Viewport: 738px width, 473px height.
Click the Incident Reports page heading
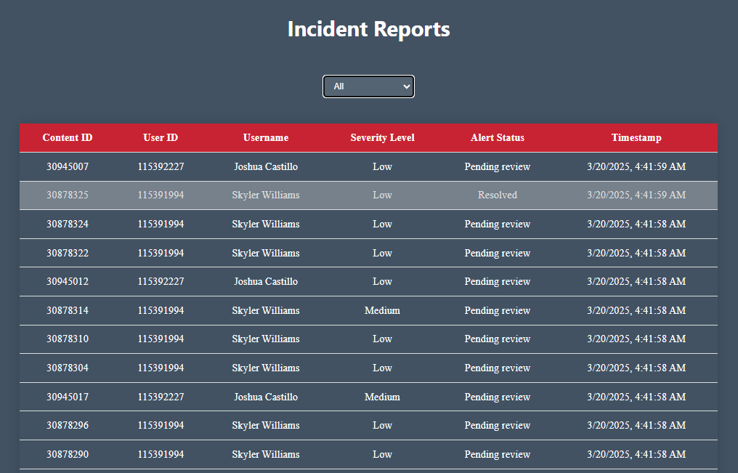368,29
